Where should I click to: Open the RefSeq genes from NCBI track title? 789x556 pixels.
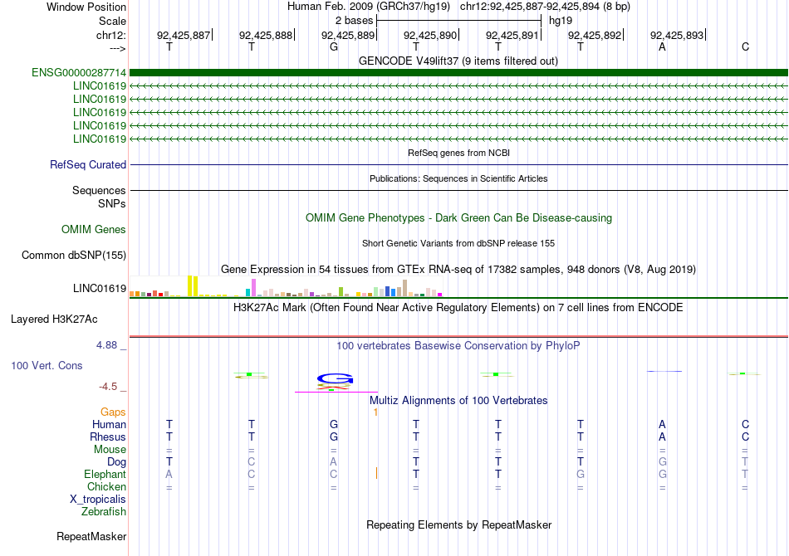(x=458, y=153)
